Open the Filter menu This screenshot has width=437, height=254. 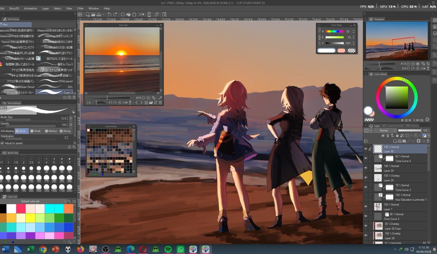pos(80,8)
